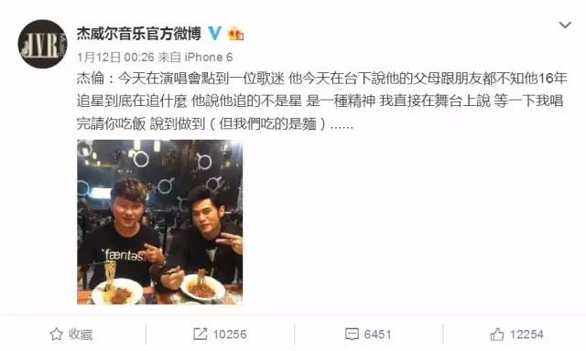Click the post text starting with 杰倫
Image resolution: width=586 pixels, height=351 pixels.
tap(322, 101)
